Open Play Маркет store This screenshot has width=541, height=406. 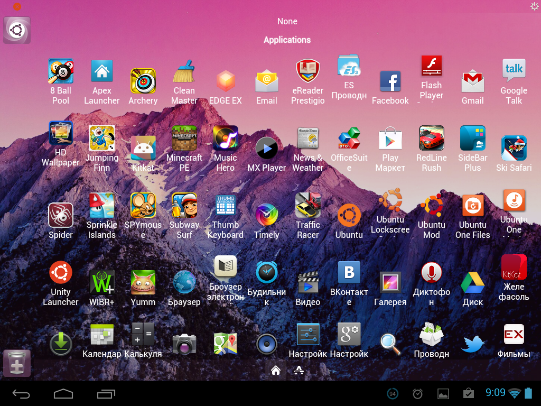coord(390,139)
